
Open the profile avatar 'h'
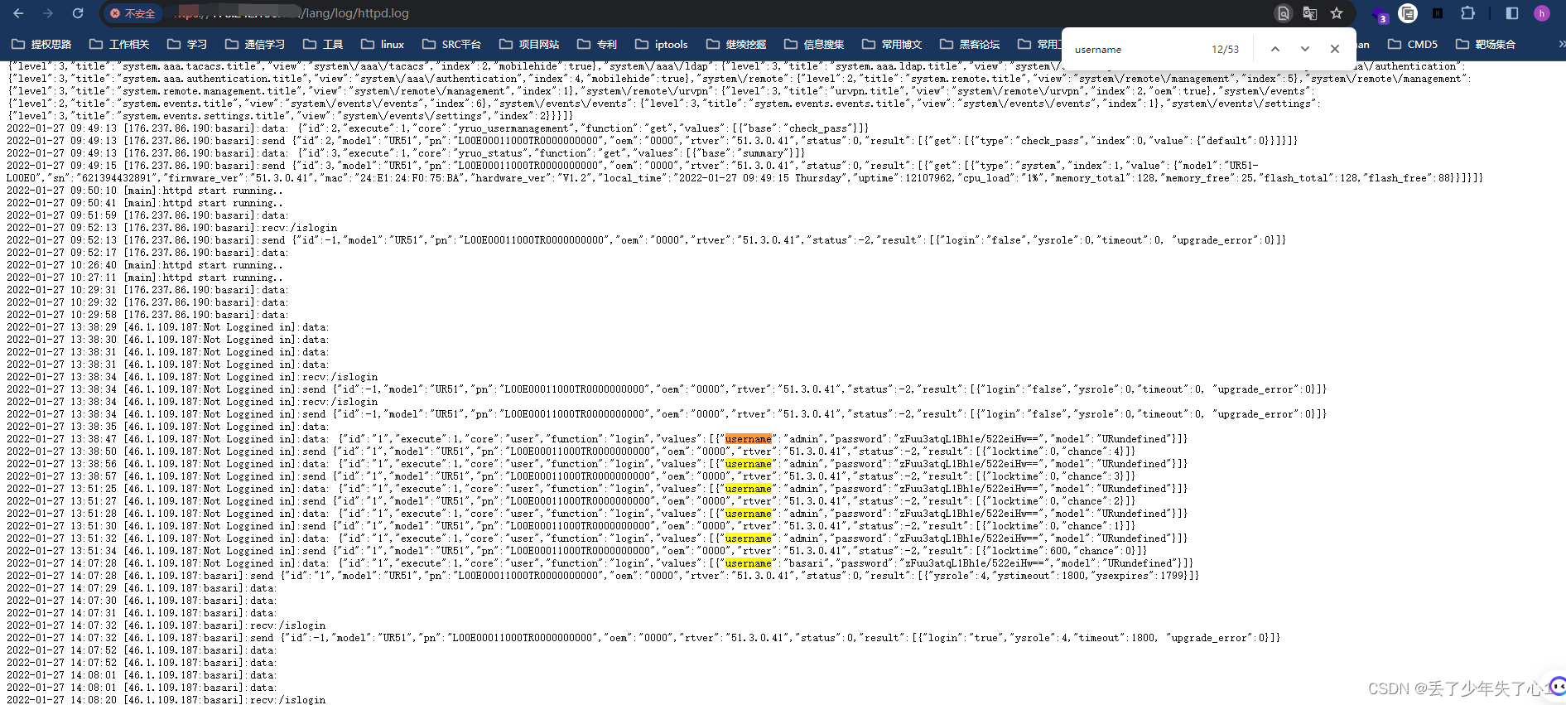pos(1542,13)
